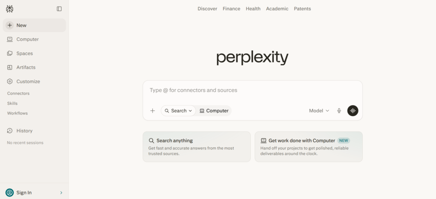
Task: Open the Customize hexagon icon
Action: pos(10,81)
